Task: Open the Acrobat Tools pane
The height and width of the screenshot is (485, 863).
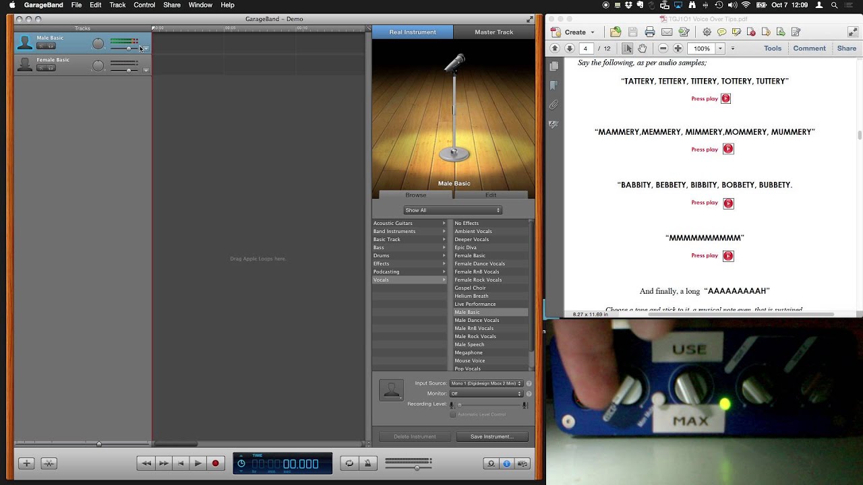Action: [x=773, y=48]
